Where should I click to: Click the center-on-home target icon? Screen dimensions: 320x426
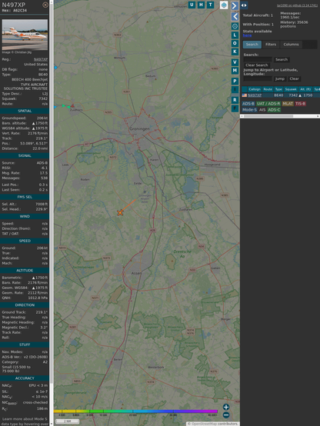coord(235,26)
